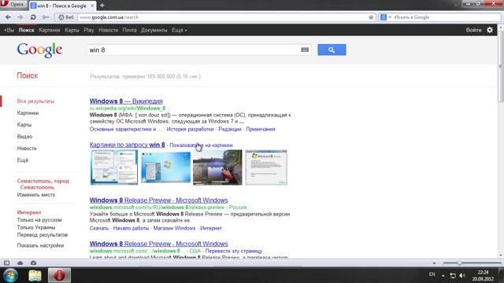Go forward to the next page
The image size is (504, 283).
pyautogui.click(x=20, y=17)
